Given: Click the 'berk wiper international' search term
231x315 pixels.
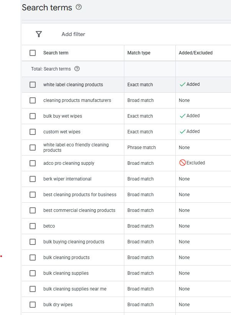Looking at the screenshot, I should [x=67, y=179].
